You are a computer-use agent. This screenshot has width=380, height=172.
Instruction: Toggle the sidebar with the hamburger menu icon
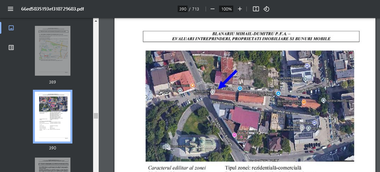(11, 9)
